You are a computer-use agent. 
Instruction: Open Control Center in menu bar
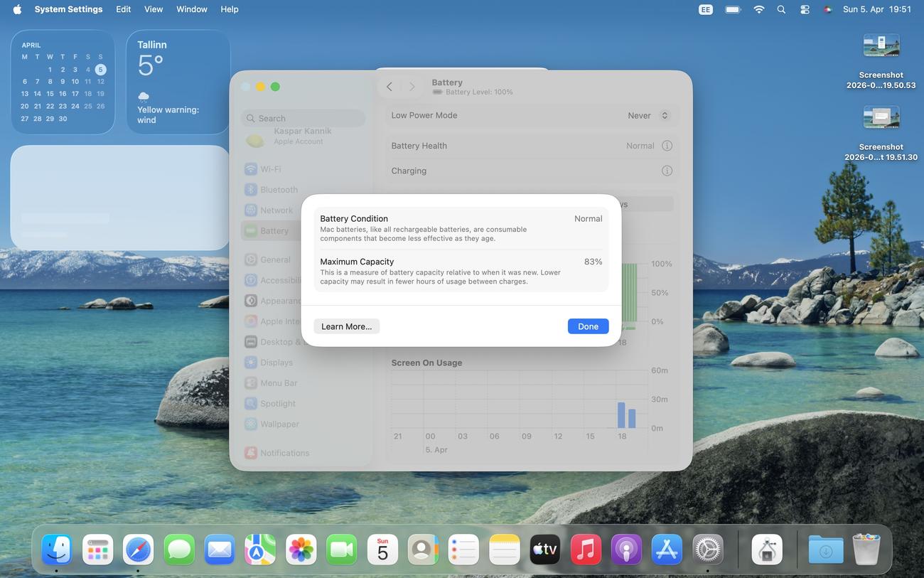(x=805, y=9)
